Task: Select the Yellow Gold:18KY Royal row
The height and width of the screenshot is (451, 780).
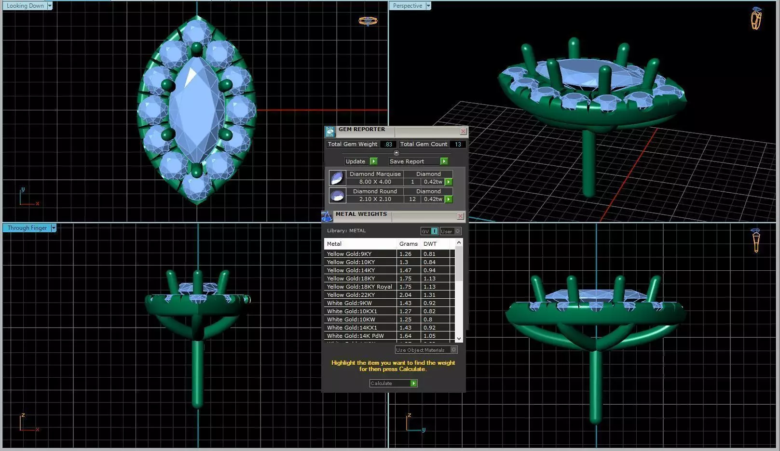Action: [x=389, y=287]
